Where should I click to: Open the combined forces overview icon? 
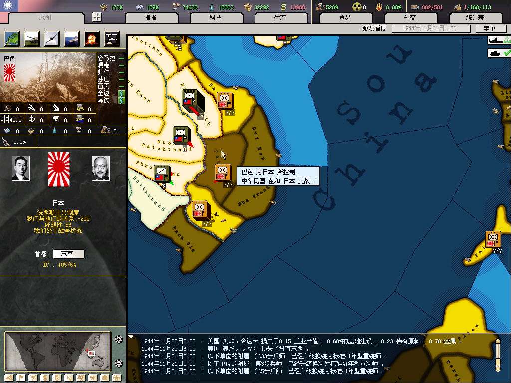click(112, 39)
